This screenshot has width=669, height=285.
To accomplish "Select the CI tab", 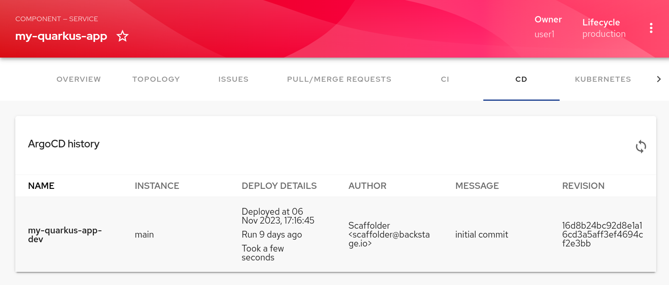I will click(445, 79).
